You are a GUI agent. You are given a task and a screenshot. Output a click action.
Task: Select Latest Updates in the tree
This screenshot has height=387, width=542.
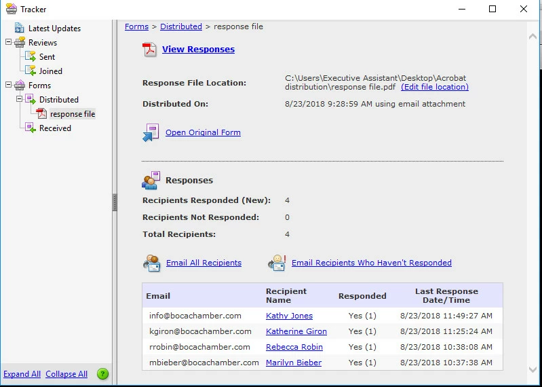(54, 29)
